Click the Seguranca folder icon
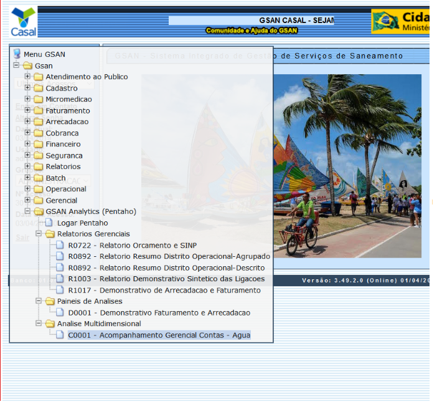This screenshot has width=437, height=404. [x=39, y=156]
